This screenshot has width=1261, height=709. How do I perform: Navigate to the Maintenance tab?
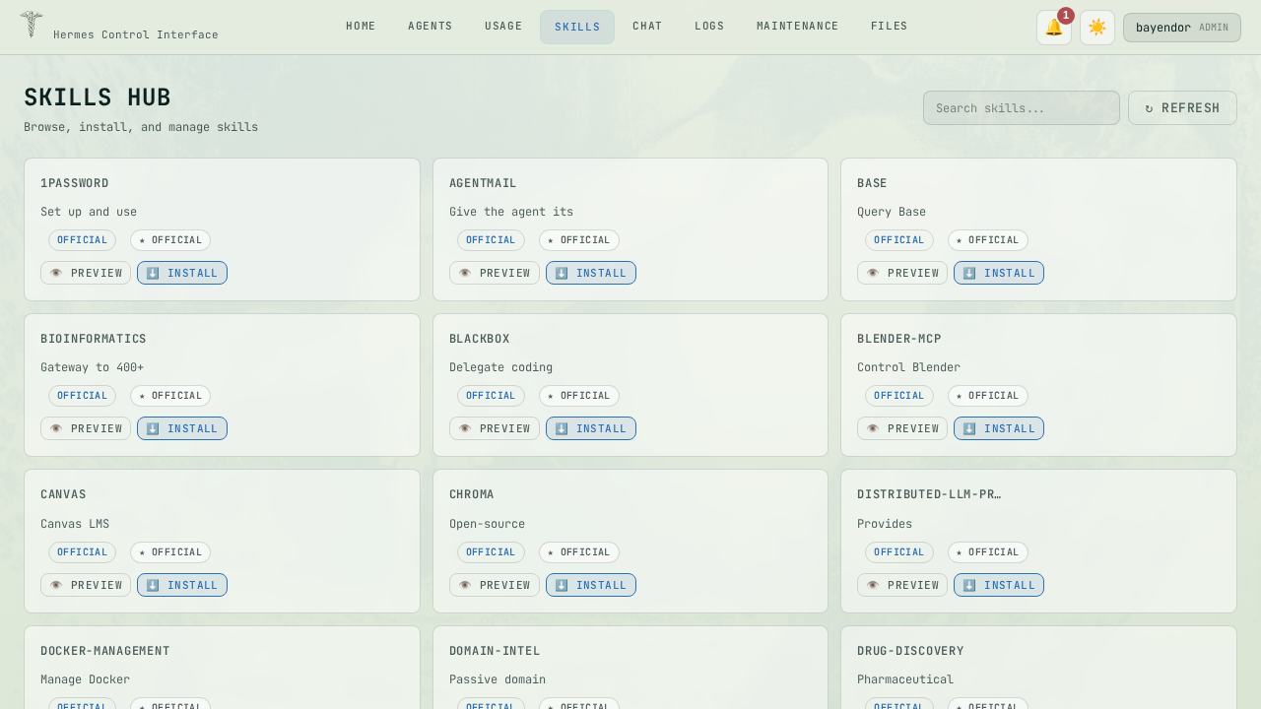[797, 27]
